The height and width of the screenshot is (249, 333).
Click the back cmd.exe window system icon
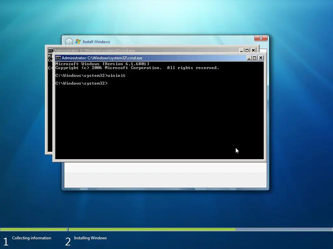pos(50,51)
